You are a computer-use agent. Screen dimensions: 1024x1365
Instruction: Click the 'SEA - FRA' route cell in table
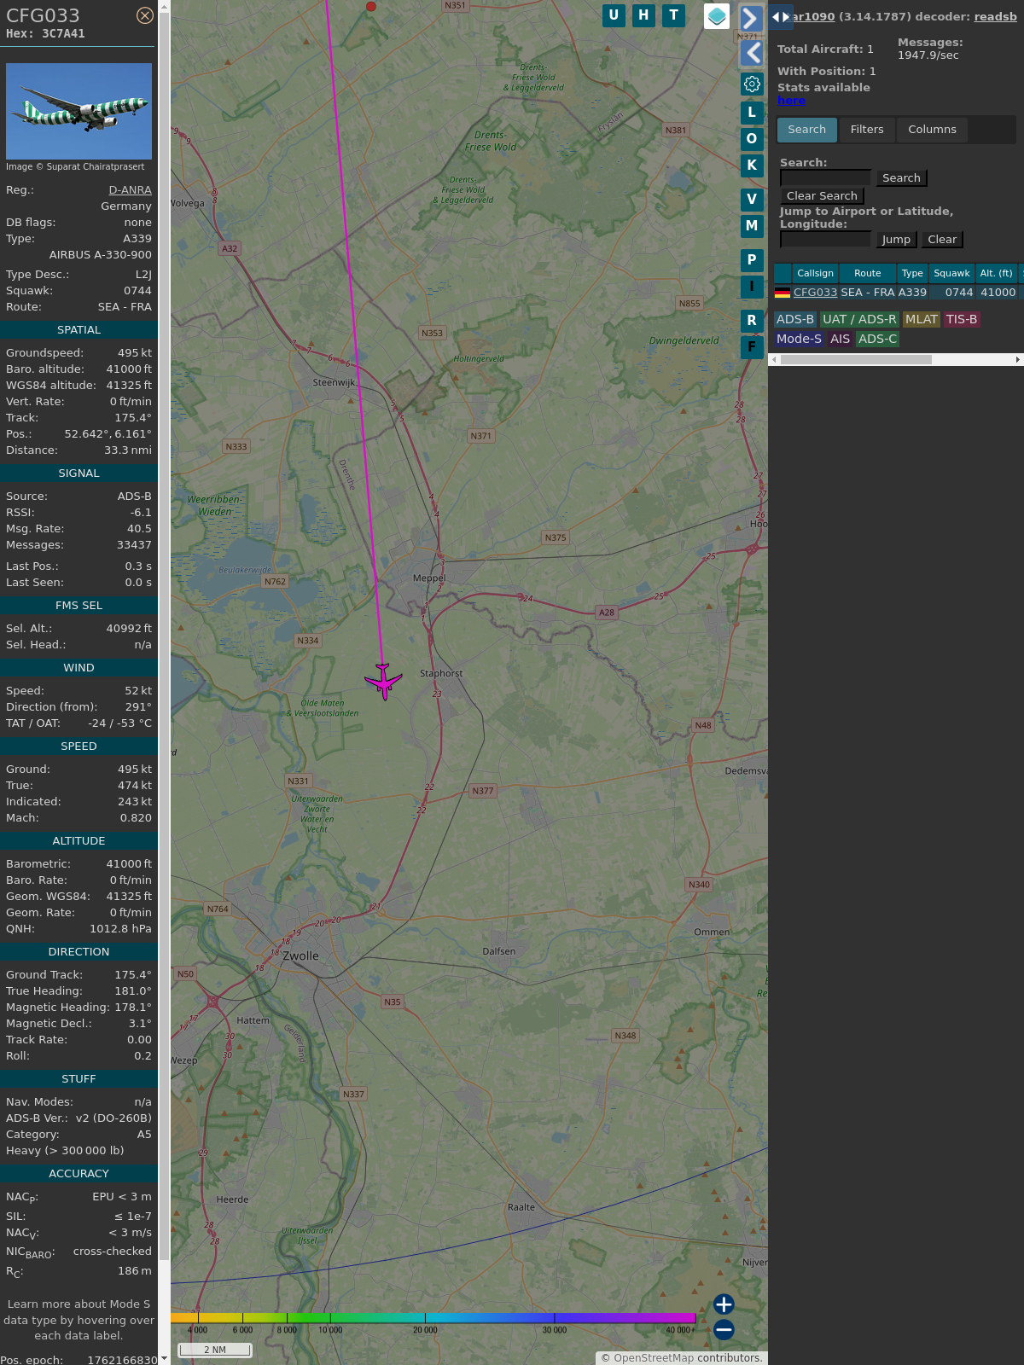[867, 293]
